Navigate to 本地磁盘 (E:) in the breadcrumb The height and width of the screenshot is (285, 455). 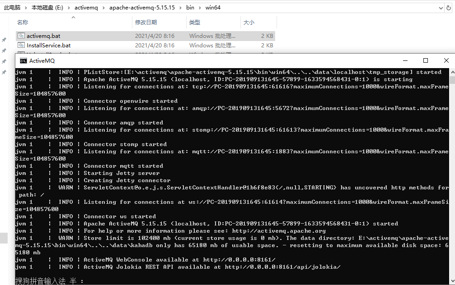pos(47,7)
